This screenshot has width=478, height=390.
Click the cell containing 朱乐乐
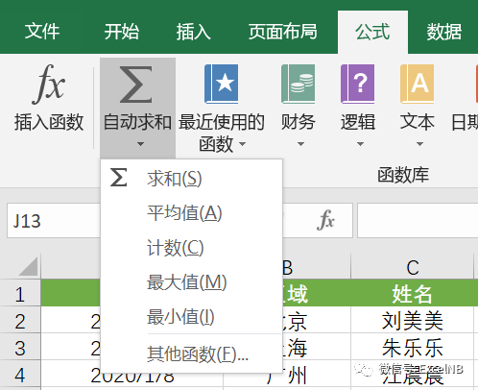point(412,347)
